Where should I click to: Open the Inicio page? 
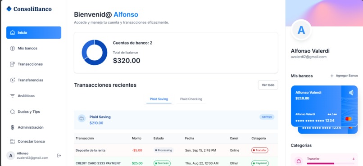coord(34,32)
